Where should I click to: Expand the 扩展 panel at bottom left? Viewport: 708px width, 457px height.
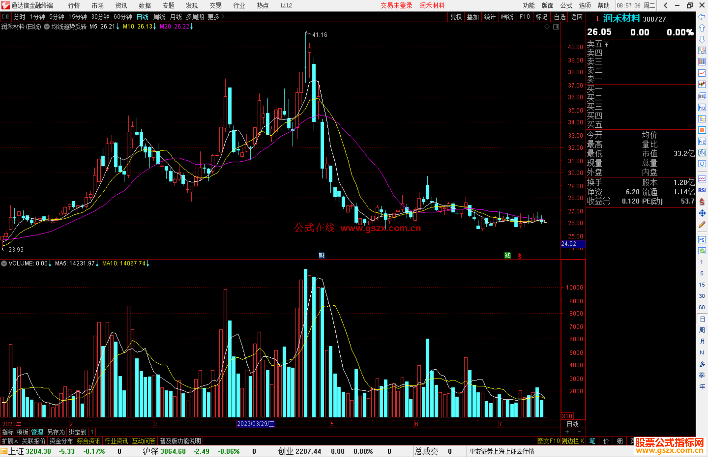(10, 441)
